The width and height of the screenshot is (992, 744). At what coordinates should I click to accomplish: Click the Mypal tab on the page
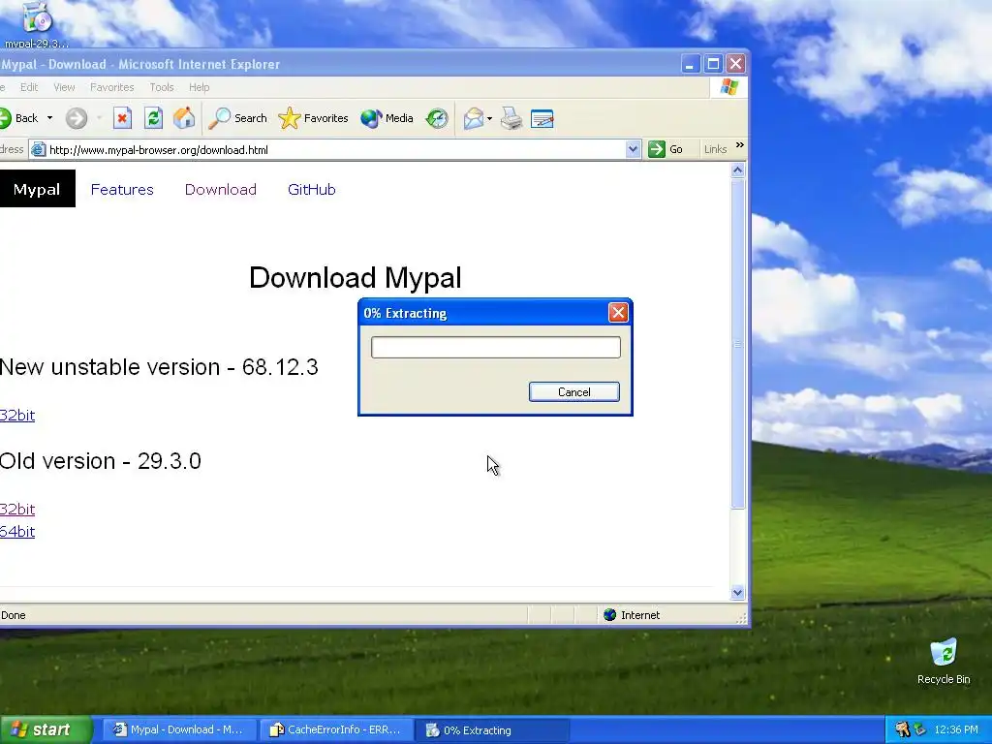37,189
